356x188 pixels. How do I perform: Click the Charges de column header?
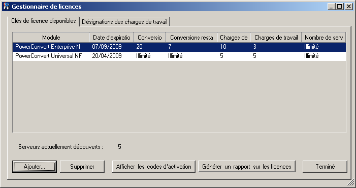point(234,38)
